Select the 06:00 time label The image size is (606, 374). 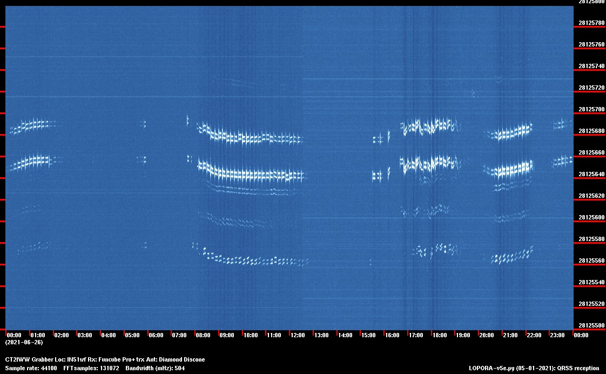pos(156,335)
